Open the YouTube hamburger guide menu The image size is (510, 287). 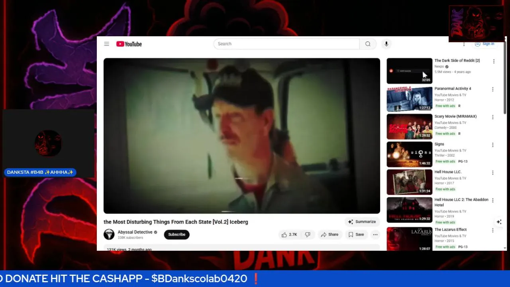coord(106,44)
